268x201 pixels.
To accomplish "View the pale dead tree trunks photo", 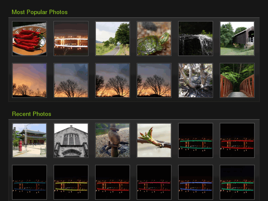I will 195,80.
